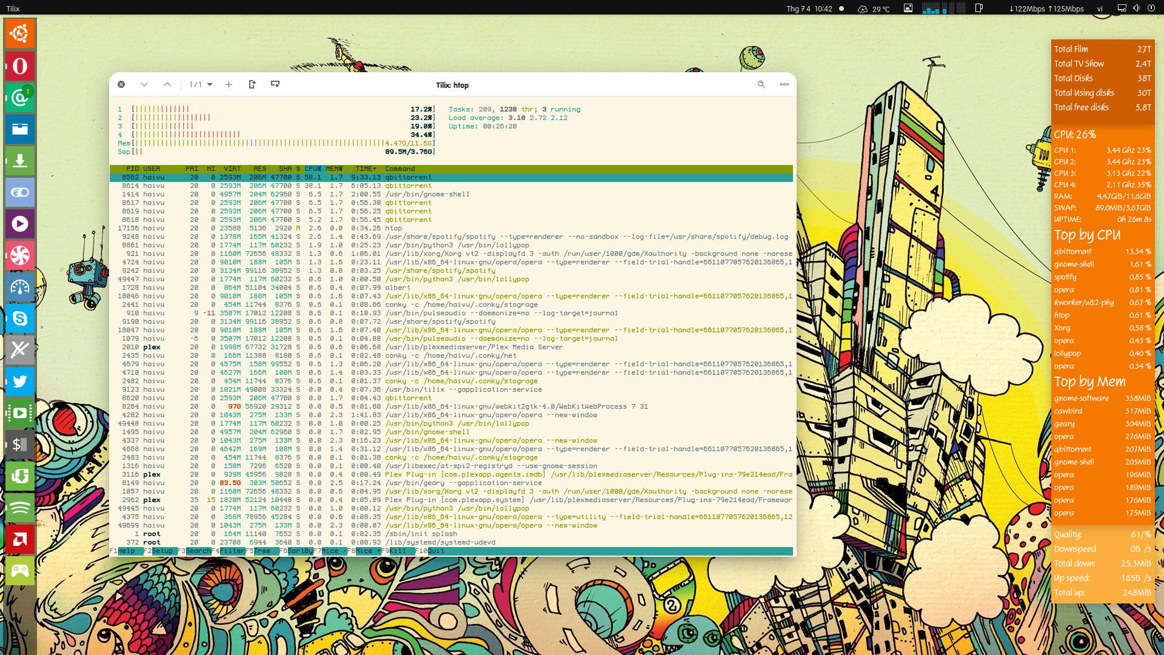Viewport: 1164px width, 655px height.
Task: Click F8 Nice + in htop footer
Action: (x=364, y=551)
